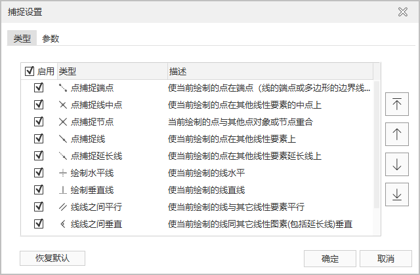Image resolution: width=420 pixels, height=275 pixels.
Task: Click the vertical scrollbar of the list
Action: [377, 144]
